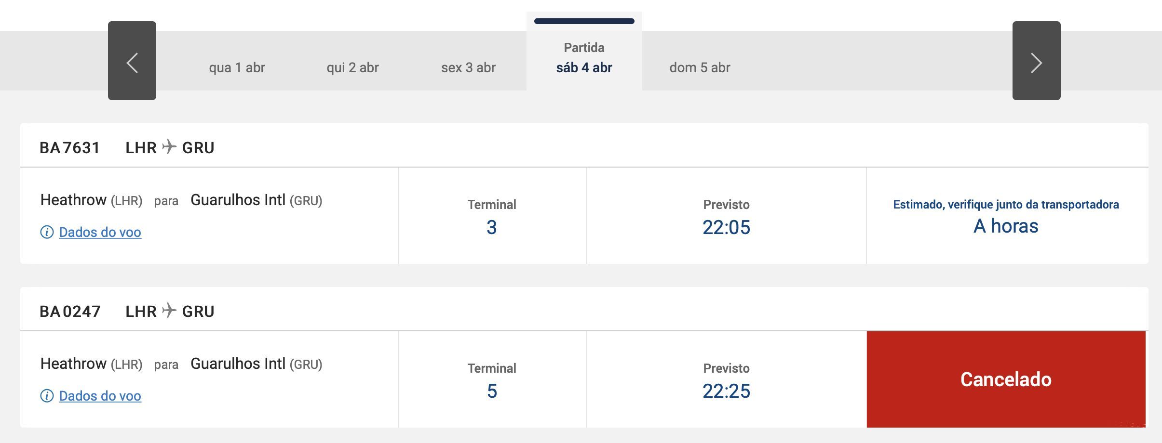Click info icon beside BA7631 flight data
Viewport: 1162px width, 443px height.
pyautogui.click(x=47, y=232)
